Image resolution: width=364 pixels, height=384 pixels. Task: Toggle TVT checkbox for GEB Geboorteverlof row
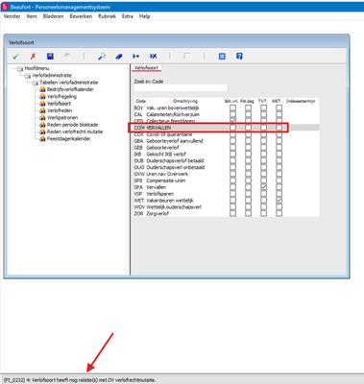click(263, 148)
